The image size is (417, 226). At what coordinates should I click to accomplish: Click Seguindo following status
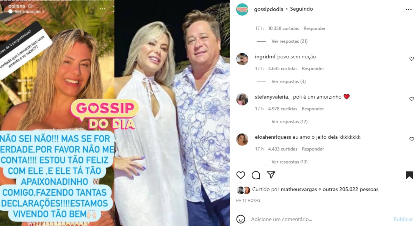[301, 9]
